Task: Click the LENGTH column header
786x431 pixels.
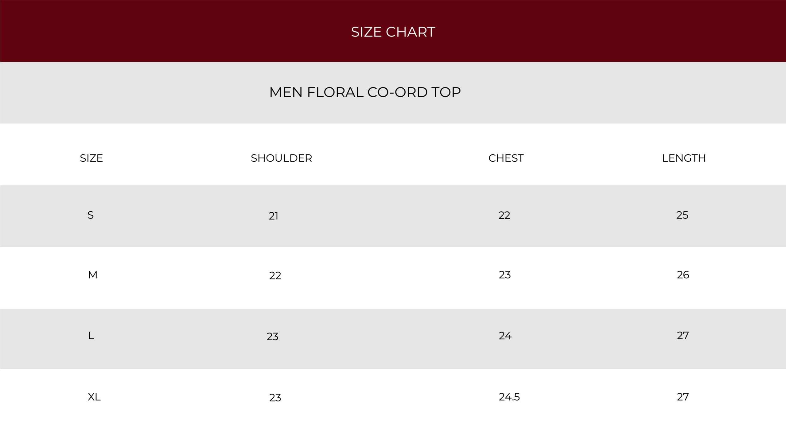Action: pyautogui.click(x=684, y=158)
